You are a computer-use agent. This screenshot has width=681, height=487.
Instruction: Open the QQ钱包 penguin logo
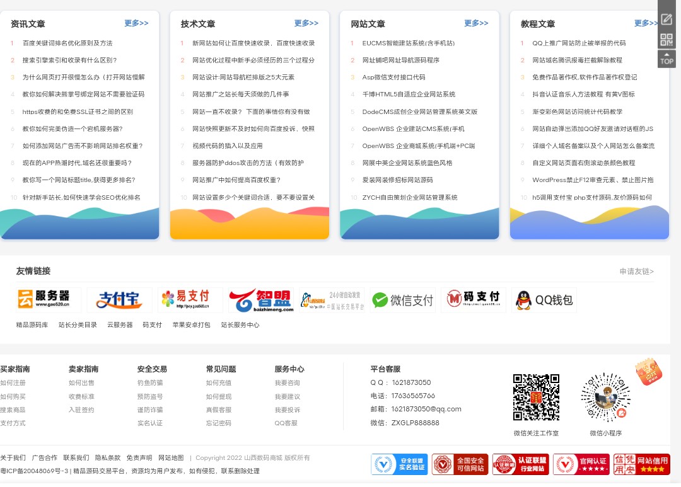tap(544, 300)
